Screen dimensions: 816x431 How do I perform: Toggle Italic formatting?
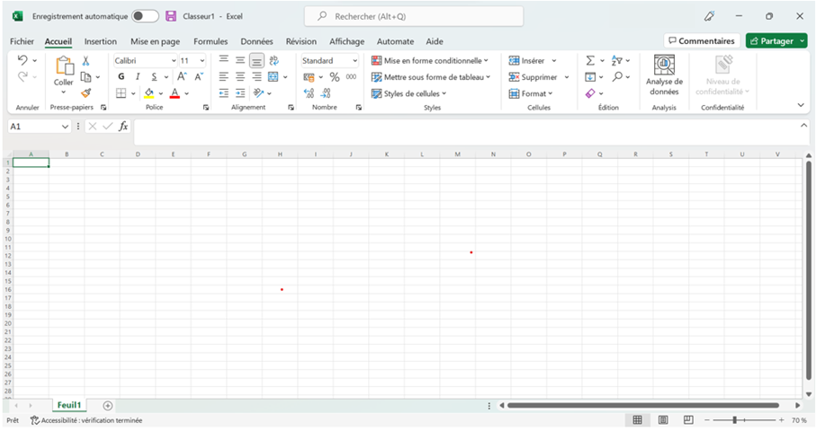click(138, 77)
